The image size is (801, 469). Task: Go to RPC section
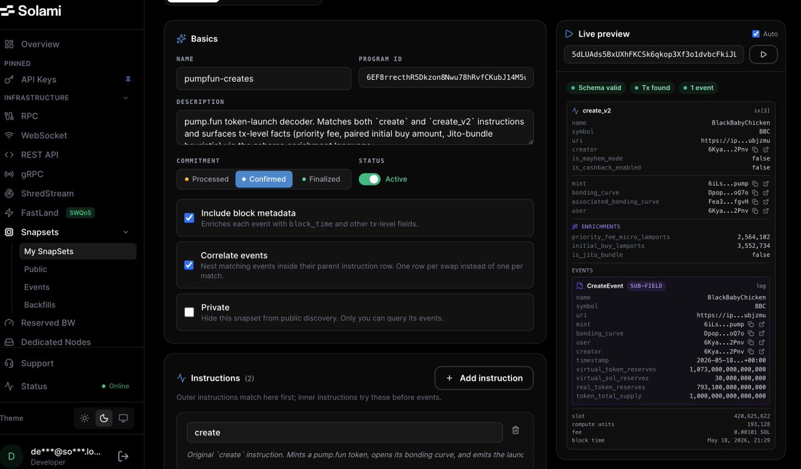(x=29, y=116)
